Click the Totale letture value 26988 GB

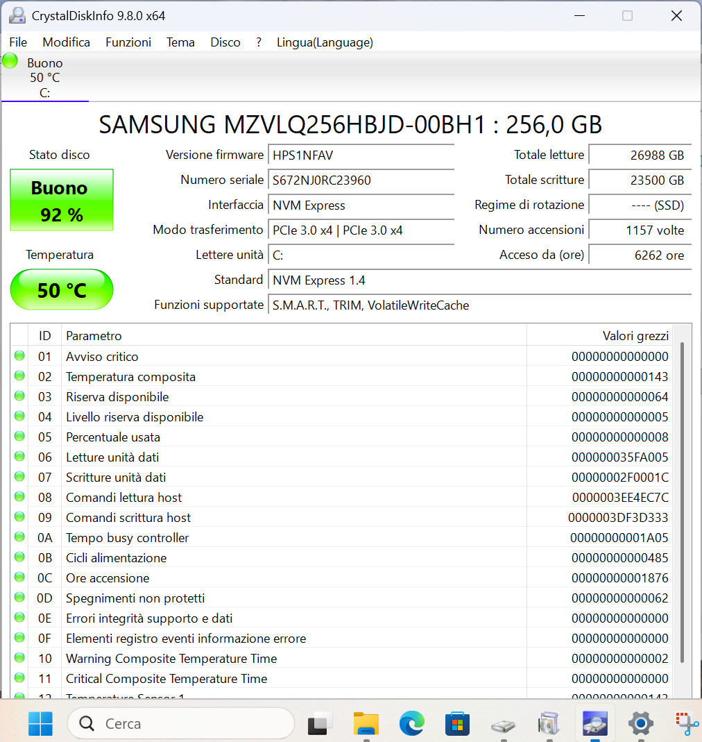[x=640, y=155]
